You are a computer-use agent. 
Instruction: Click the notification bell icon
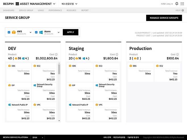point(177,4)
